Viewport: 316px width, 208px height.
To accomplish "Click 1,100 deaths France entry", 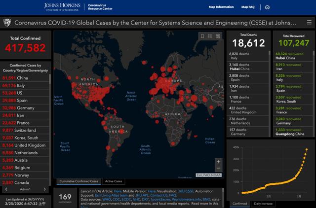I will point(248,100).
